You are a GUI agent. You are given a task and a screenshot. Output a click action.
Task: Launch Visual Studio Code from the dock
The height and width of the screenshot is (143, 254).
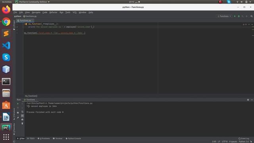point(6,45)
